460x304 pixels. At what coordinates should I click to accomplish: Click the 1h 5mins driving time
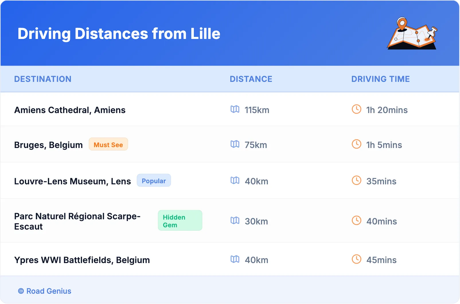[384, 145]
